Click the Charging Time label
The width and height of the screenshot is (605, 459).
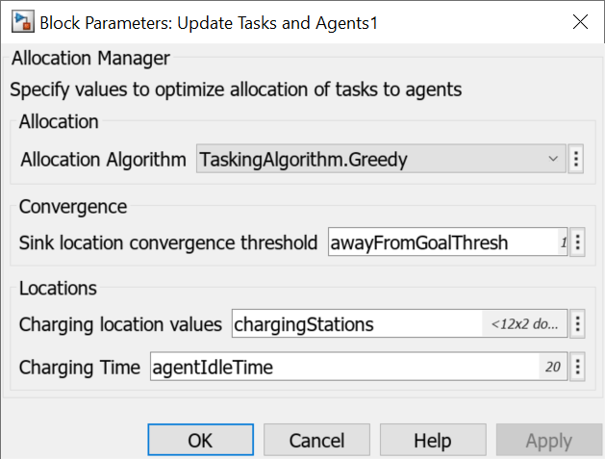tap(80, 367)
